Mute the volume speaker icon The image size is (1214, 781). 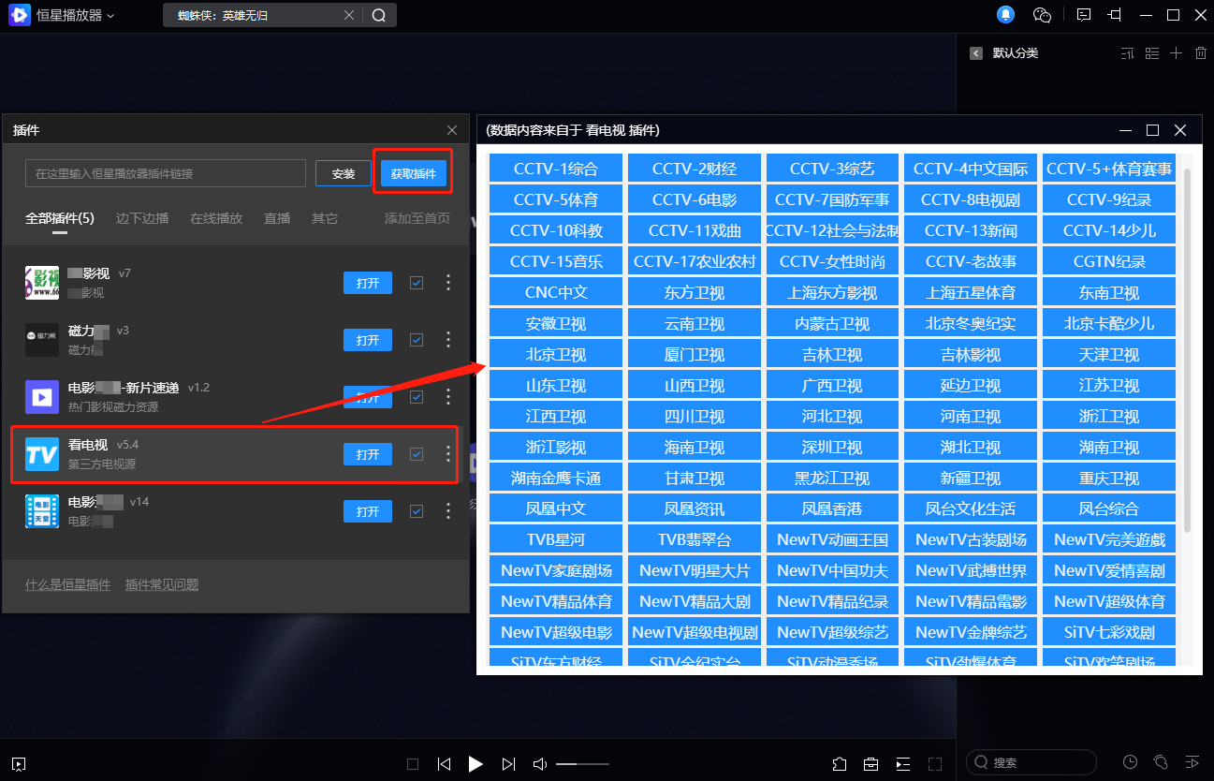pyautogui.click(x=540, y=763)
